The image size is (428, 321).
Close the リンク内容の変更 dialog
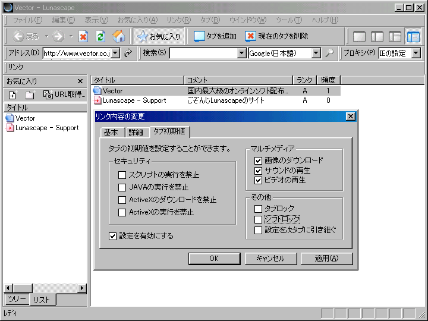(x=351, y=117)
